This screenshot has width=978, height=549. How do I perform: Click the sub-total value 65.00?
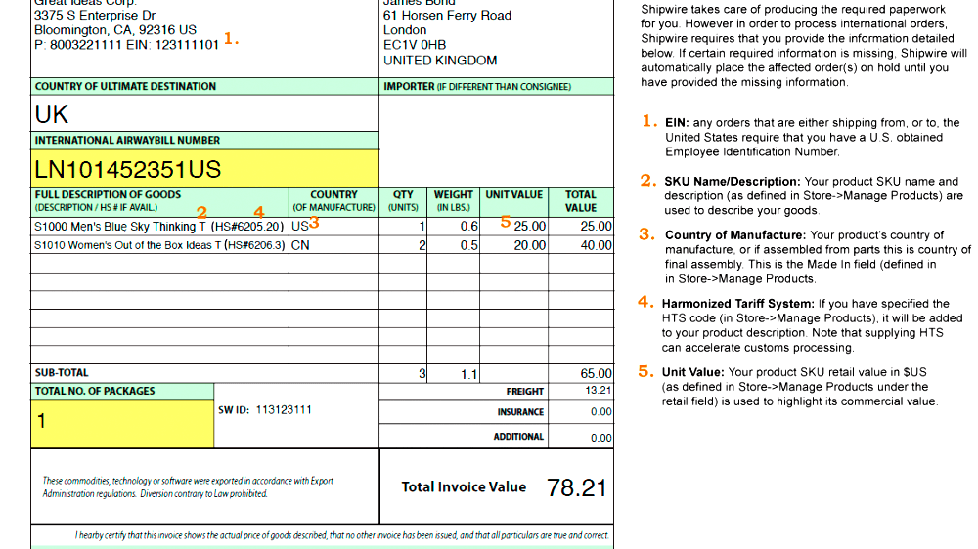pyautogui.click(x=596, y=374)
